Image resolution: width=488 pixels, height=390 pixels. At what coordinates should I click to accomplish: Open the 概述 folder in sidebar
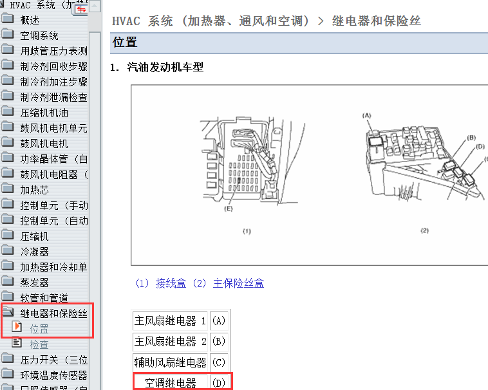click(30, 20)
